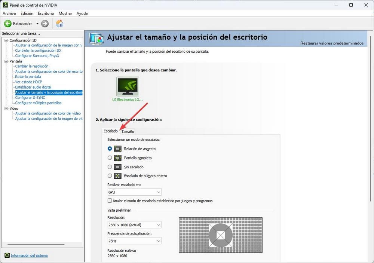This screenshot has width=374, height=263.
Task: Click the Seleccionar una tarea heading
Action: click(x=21, y=33)
